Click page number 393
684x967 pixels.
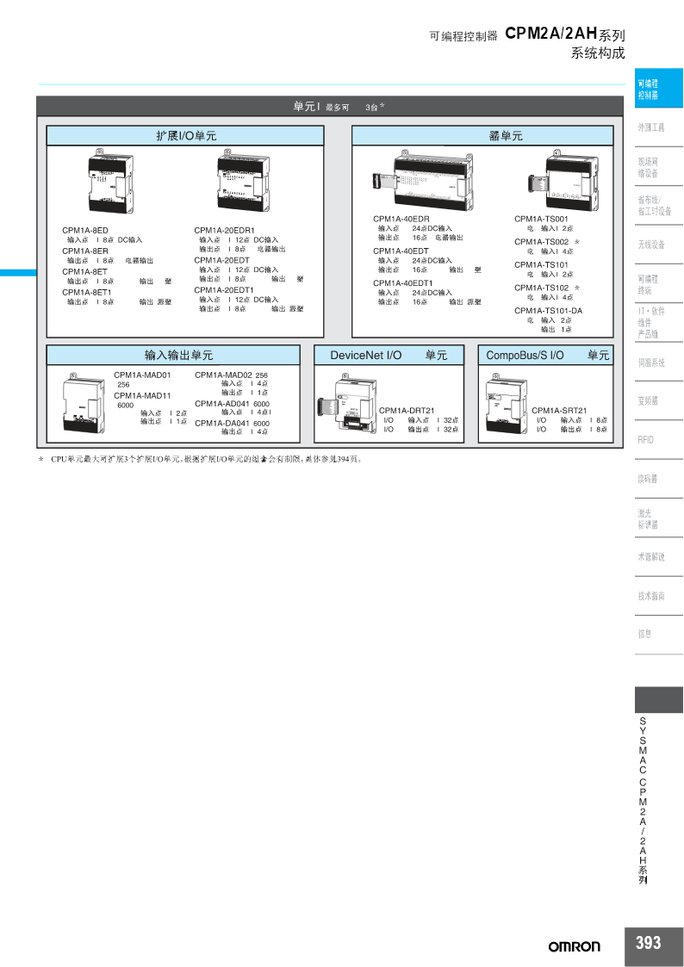648,943
